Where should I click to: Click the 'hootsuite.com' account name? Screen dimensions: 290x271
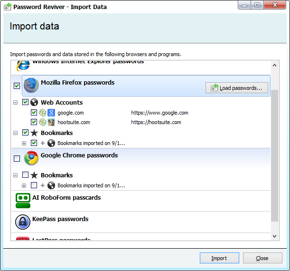(74, 122)
